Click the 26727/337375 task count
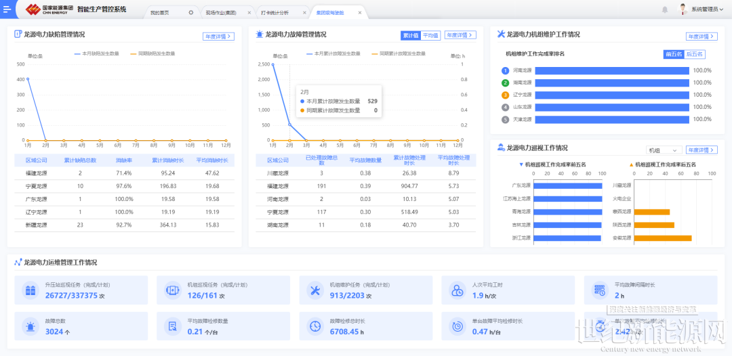The width and height of the screenshot is (732, 356). coord(71,295)
